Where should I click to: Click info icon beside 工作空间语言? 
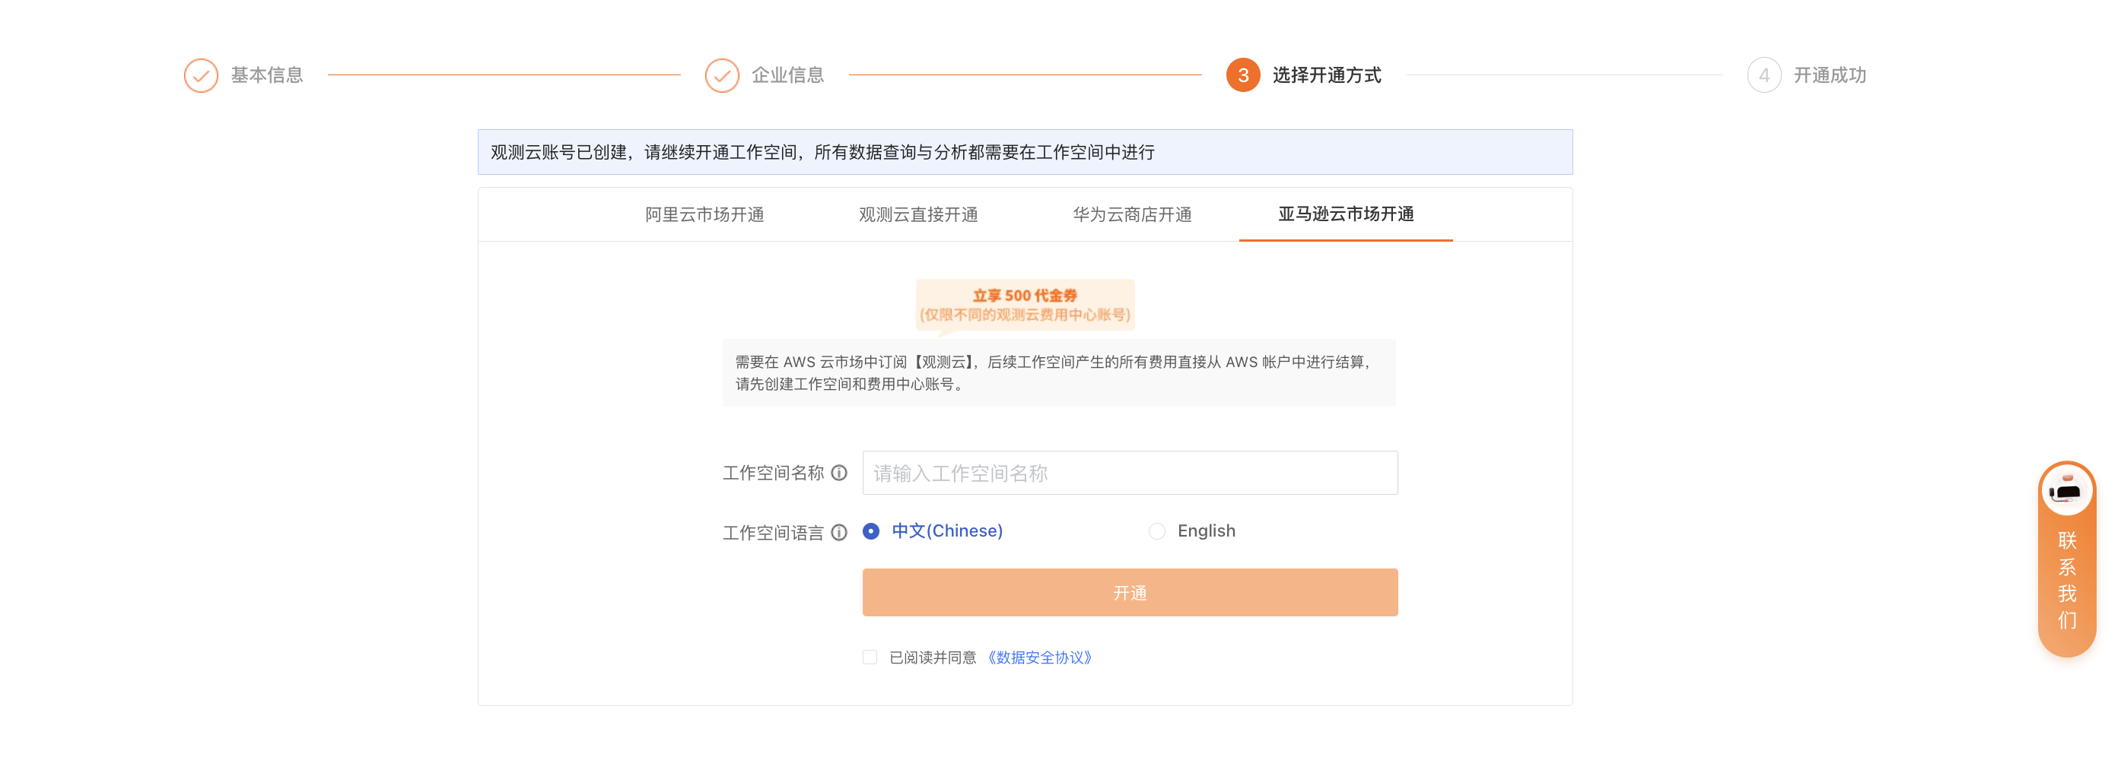(x=839, y=533)
